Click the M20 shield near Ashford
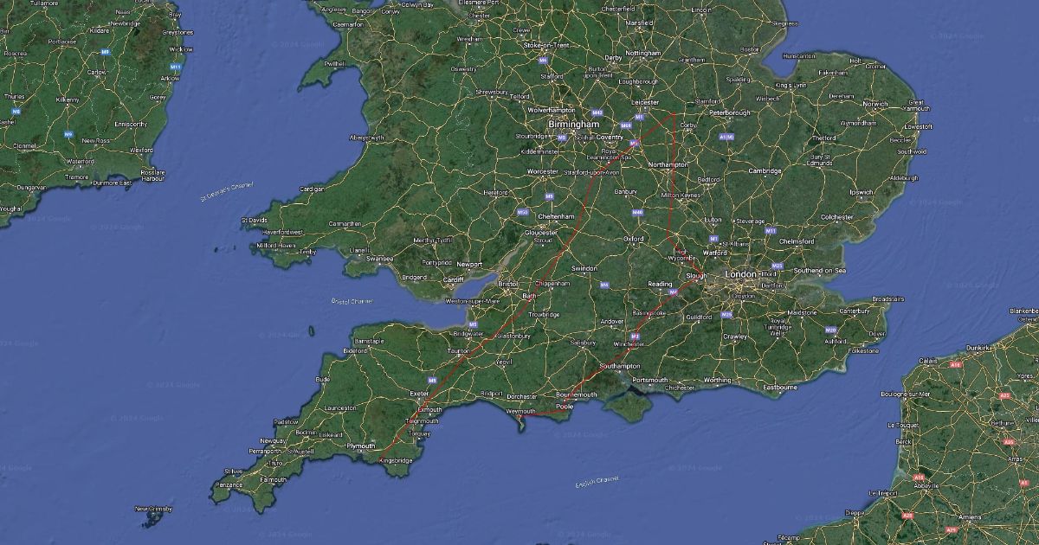 831,330
